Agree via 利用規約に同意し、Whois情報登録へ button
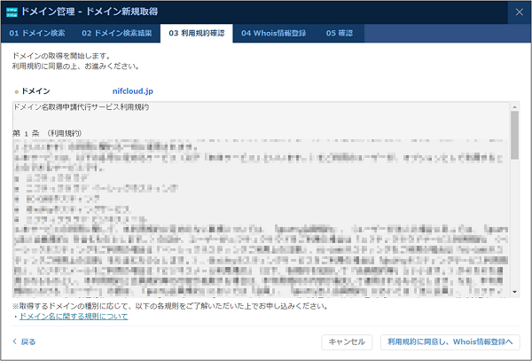 (x=450, y=342)
